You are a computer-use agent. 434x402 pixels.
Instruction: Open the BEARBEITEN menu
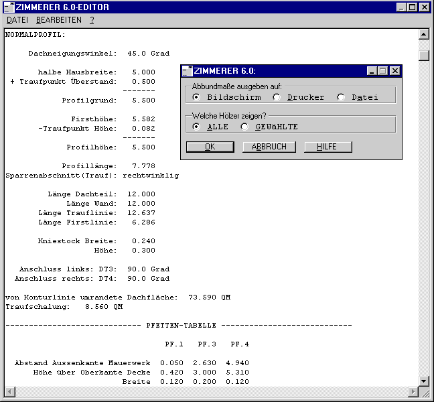pyautogui.click(x=59, y=20)
